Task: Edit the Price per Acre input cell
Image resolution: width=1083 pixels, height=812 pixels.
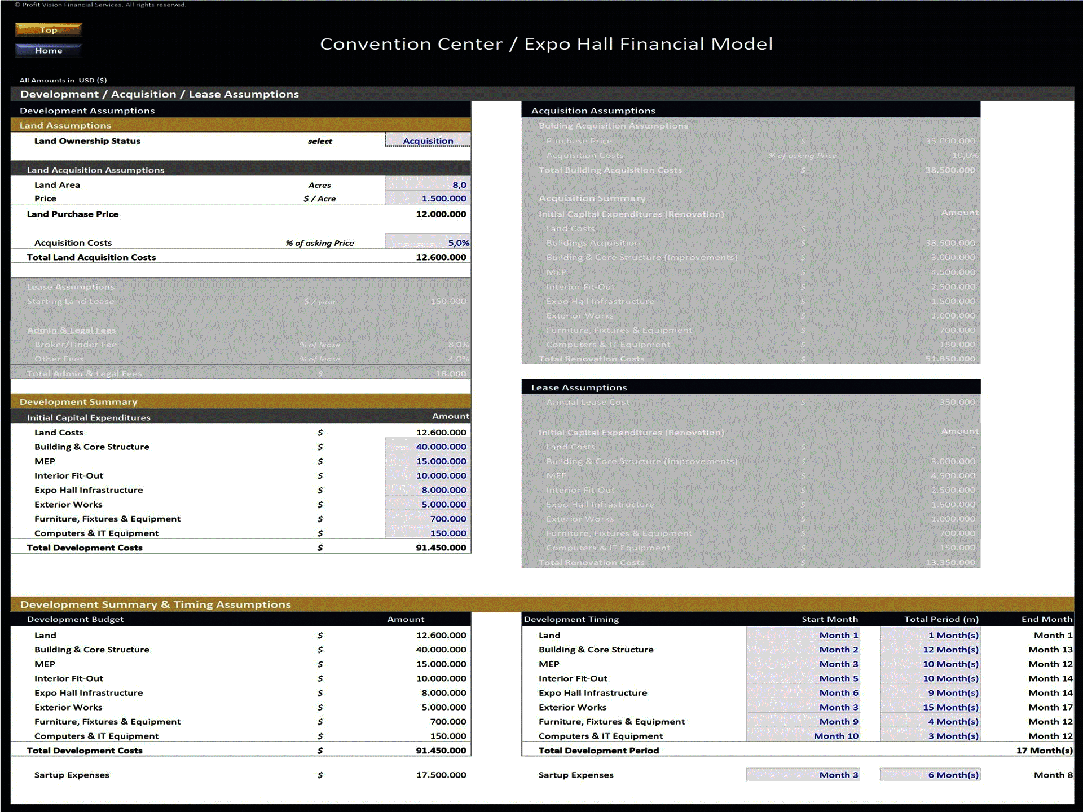Action: (x=428, y=198)
